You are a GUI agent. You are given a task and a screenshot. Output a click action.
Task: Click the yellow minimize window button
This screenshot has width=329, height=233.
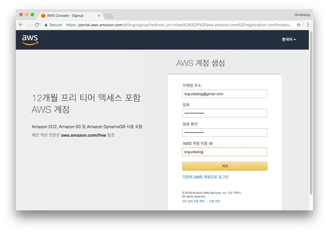[27, 14]
